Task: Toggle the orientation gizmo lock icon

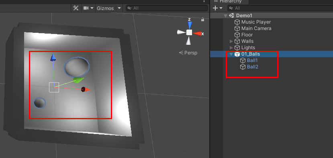Action: tap(202, 20)
